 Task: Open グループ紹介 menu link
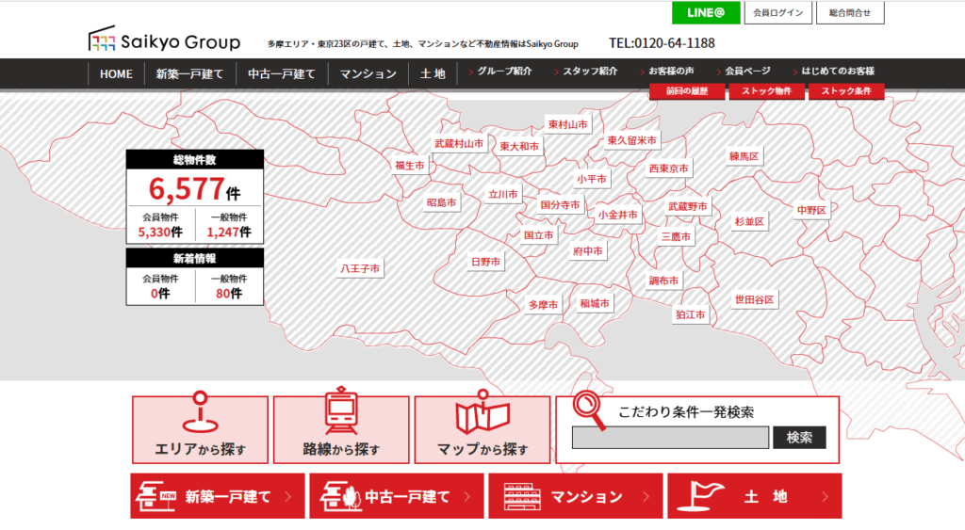(x=504, y=71)
